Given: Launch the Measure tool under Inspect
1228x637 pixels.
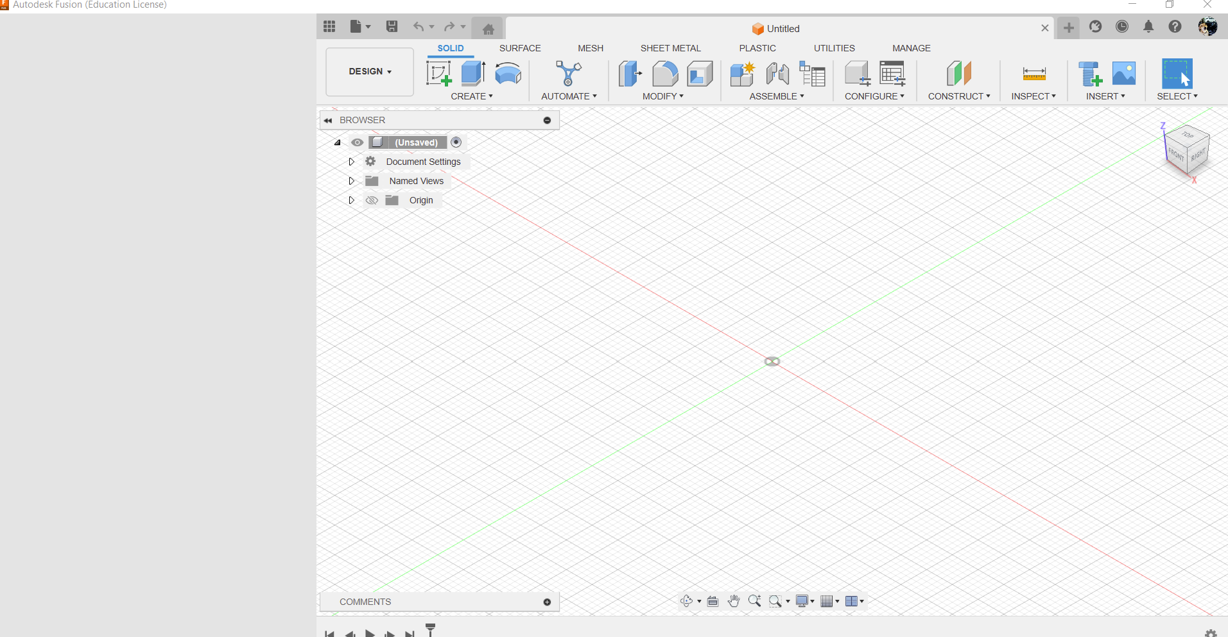Looking at the screenshot, I should click(1035, 74).
